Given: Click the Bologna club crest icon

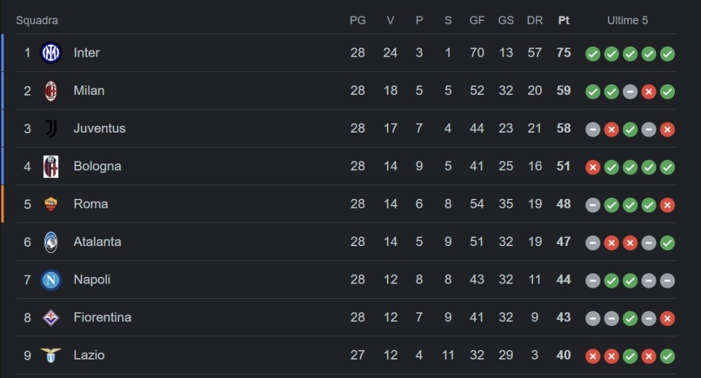Looking at the screenshot, I should pos(51,166).
